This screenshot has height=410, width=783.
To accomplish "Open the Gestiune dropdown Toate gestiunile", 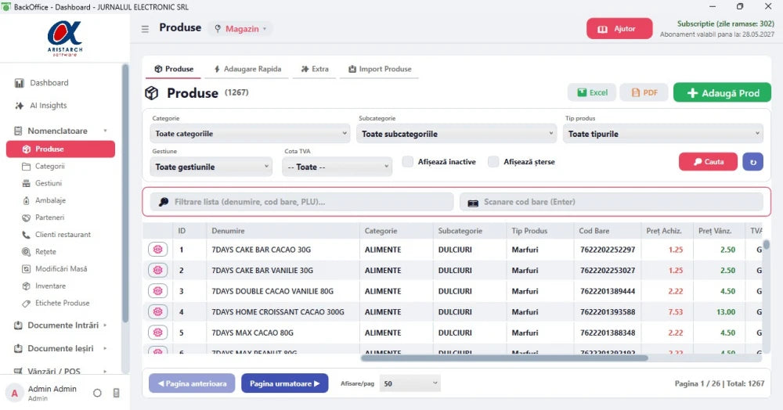I will pyautogui.click(x=211, y=167).
